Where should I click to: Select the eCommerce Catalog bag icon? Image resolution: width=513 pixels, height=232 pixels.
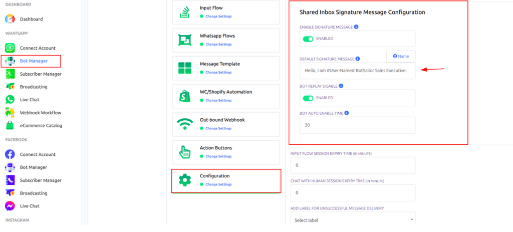(10, 125)
